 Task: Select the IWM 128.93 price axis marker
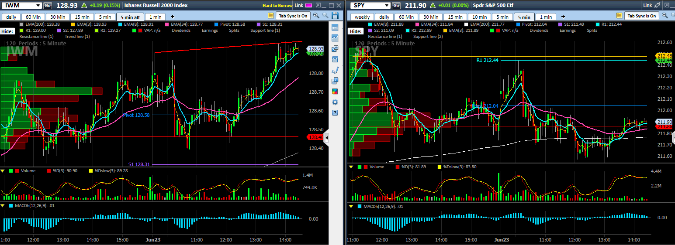pos(315,49)
